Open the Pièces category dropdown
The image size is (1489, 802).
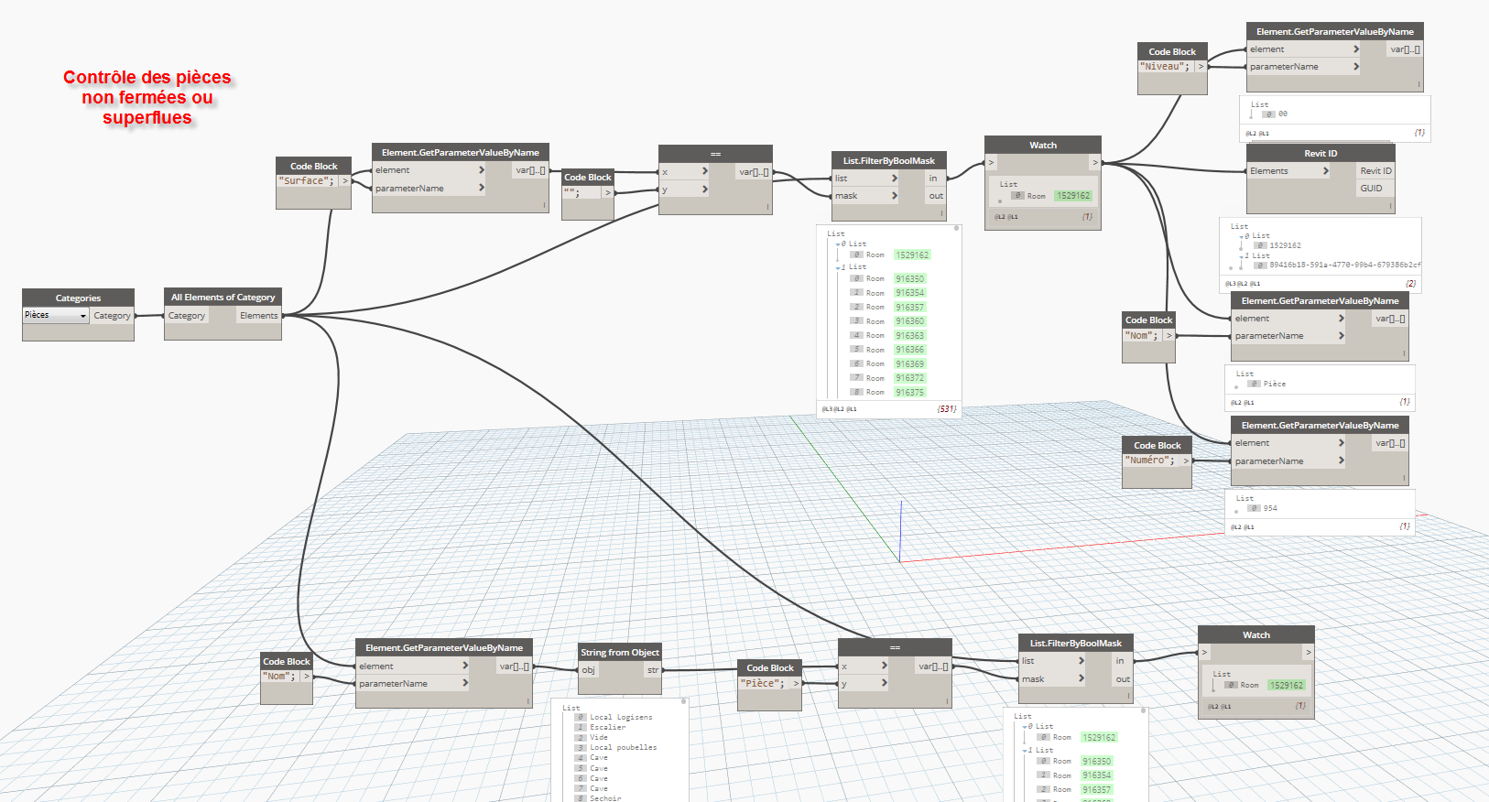tap(82, 316)
